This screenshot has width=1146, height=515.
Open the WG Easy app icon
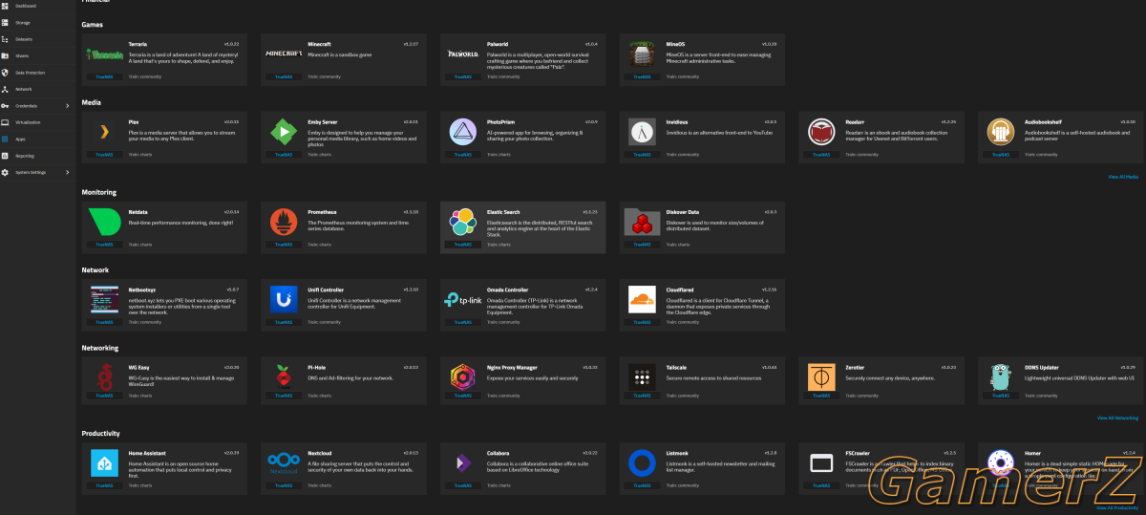104,378
